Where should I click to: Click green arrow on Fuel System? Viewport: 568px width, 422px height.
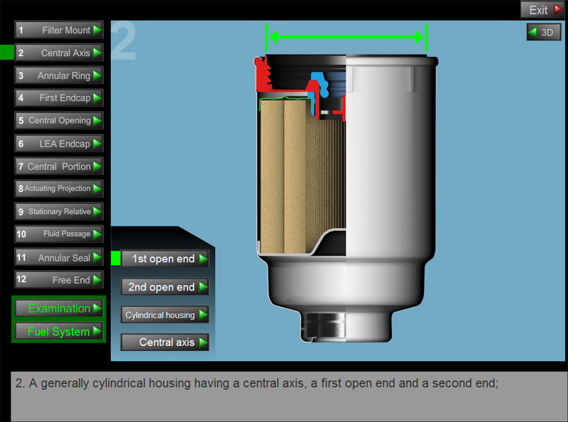click(97, 331)
